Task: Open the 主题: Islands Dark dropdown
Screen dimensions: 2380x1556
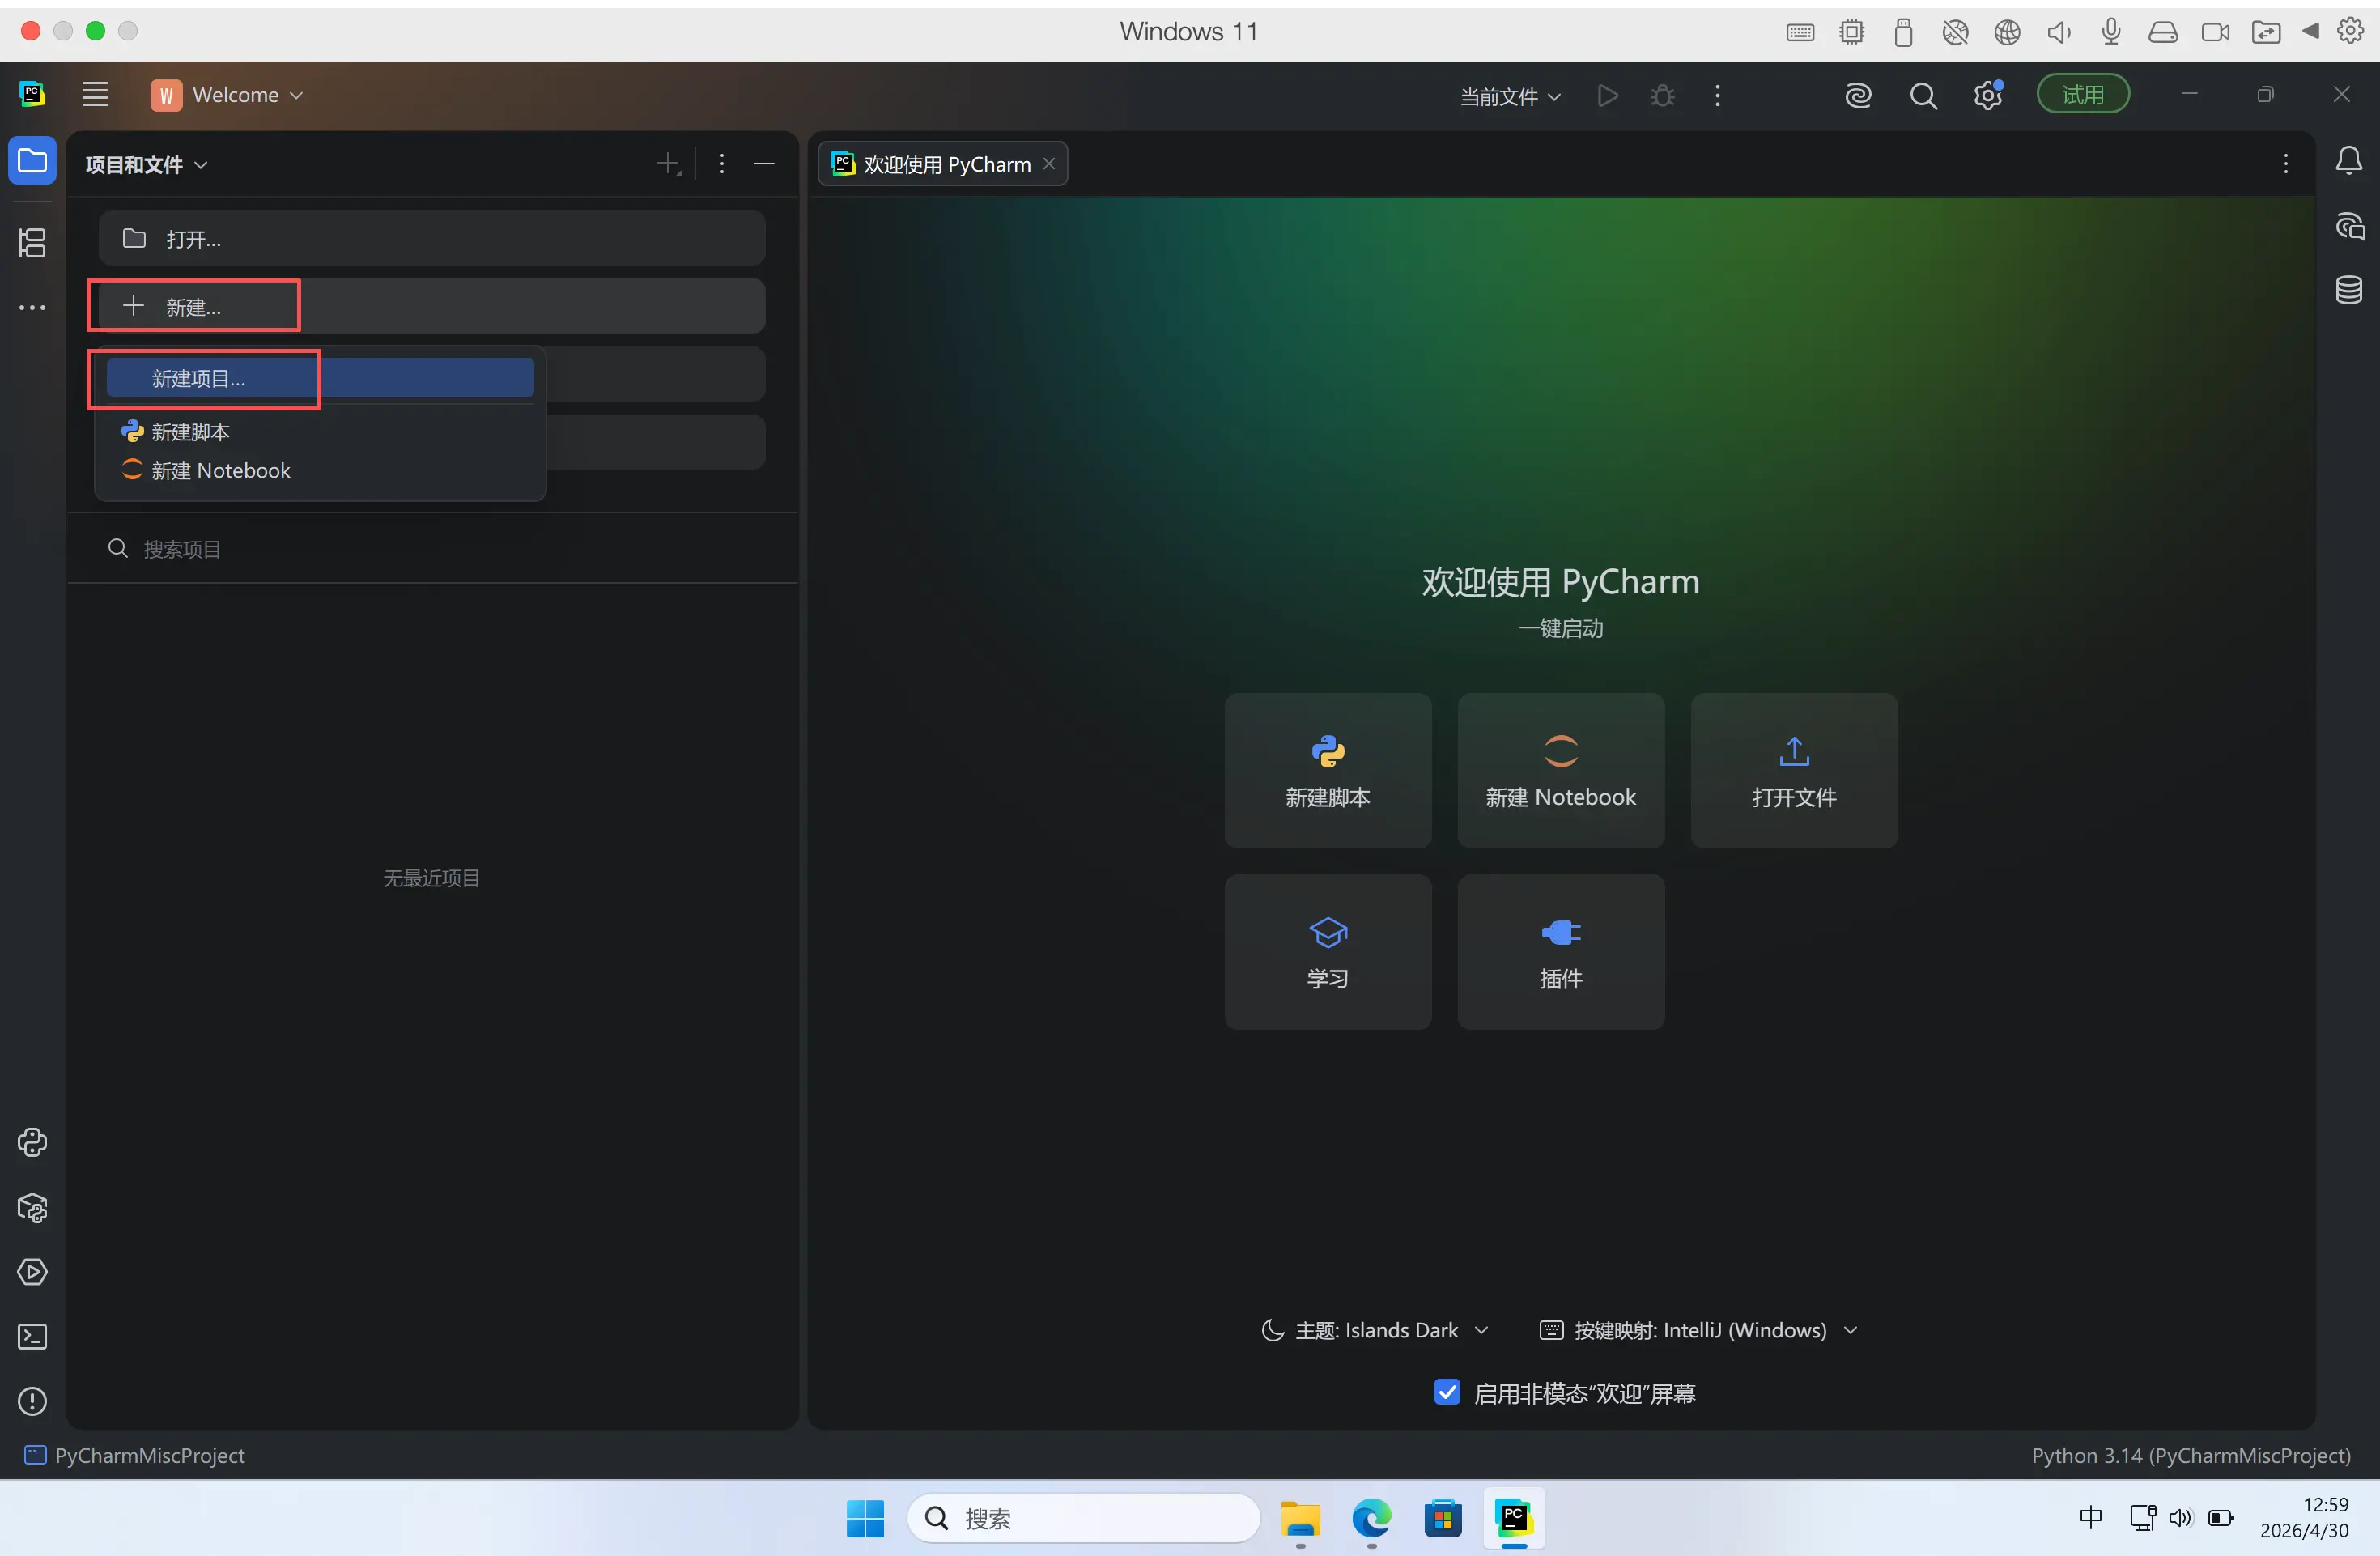Action: click(x=1376, y=1330)
